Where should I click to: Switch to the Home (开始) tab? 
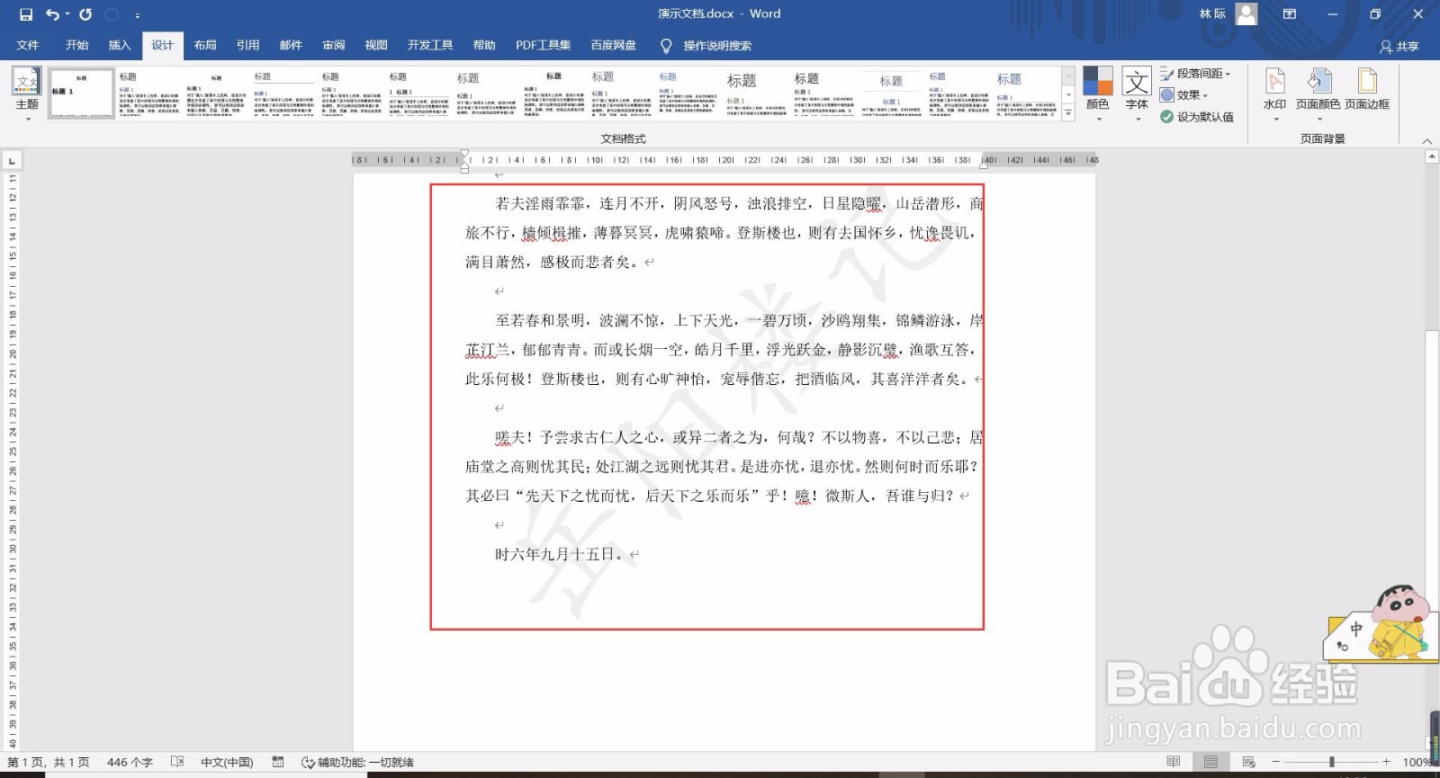[76, 45]
